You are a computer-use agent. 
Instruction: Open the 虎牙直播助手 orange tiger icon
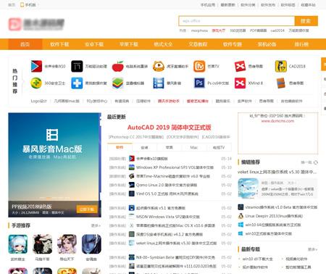coord(159,66)
